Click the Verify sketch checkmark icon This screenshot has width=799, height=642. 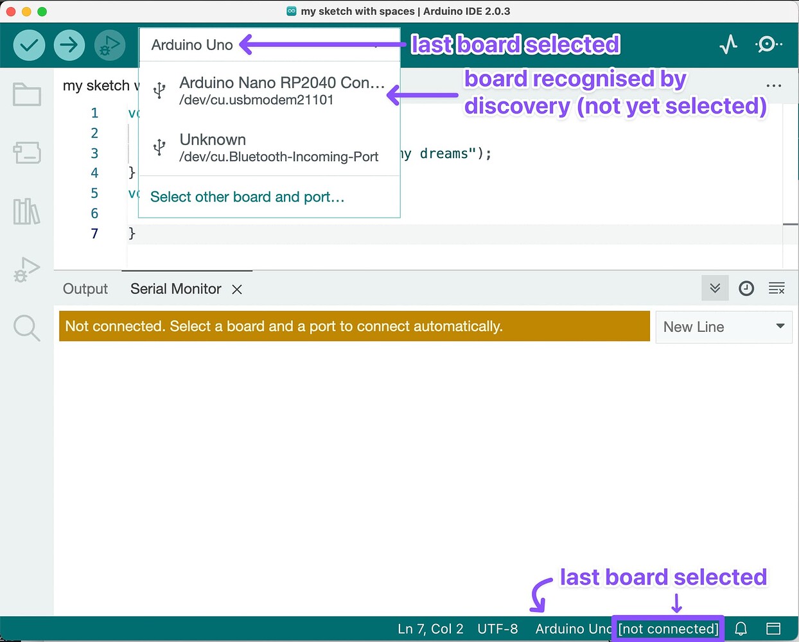(29, 45)
